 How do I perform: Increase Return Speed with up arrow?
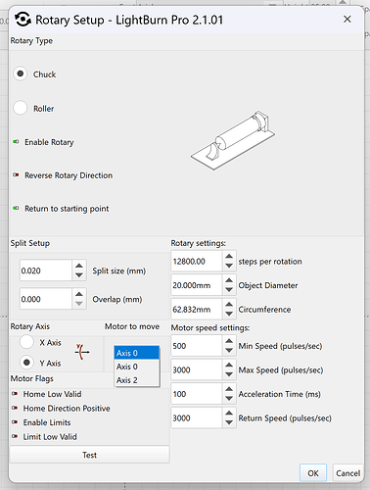[x=229, y=414]
